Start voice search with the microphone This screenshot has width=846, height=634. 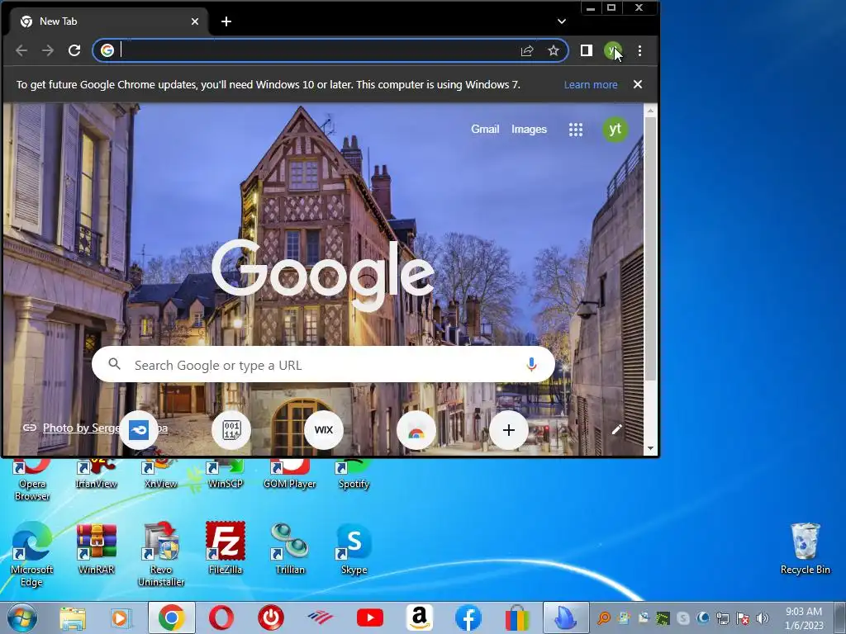(531, 365)
